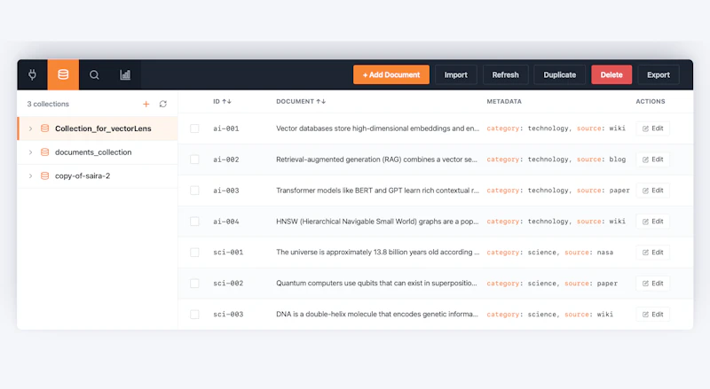710x389 pixels.
Task: Click document text 'Transformer models like BERT and GPT...'
Action: (378, 191)
